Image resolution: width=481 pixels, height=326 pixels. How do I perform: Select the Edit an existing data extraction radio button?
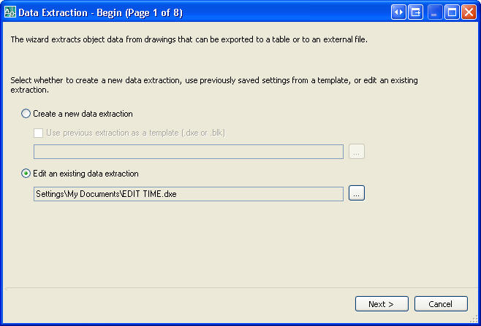(26, 174)
